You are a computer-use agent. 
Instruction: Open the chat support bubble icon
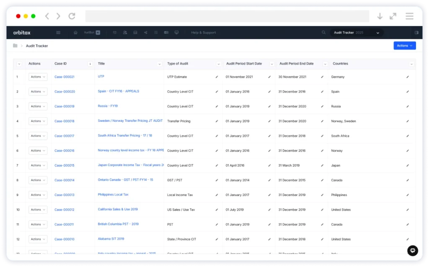click(412, 251)
